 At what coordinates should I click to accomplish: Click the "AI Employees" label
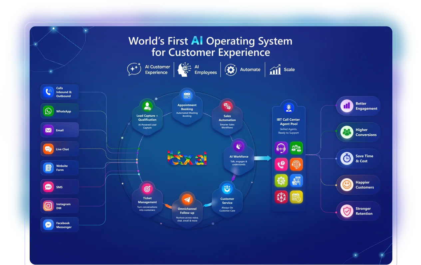point(206,69)
